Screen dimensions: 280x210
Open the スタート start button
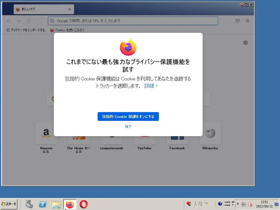[9, 204]
